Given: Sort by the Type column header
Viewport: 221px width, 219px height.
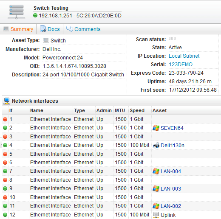Looking at the screenshot, I should click(79, 110).
